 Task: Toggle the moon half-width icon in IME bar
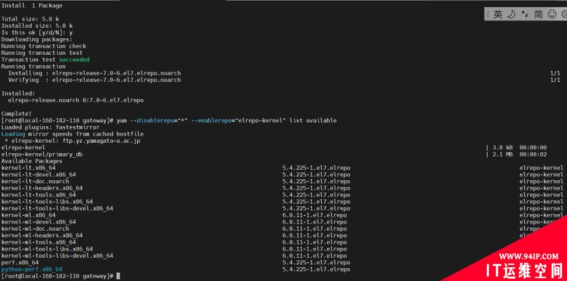pos(511,14)
